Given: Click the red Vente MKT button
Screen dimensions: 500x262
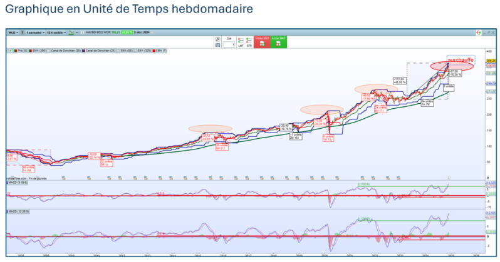Looking at the screenshot, I should pyautogui.click(x=262, y=42).
